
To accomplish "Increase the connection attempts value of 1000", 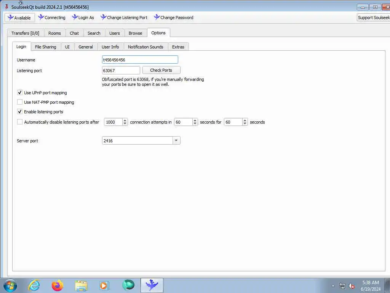I will [x=125, y=120].
